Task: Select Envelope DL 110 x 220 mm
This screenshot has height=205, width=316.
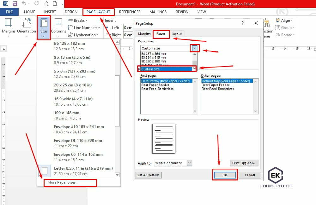Action: [x=76, y=143]
